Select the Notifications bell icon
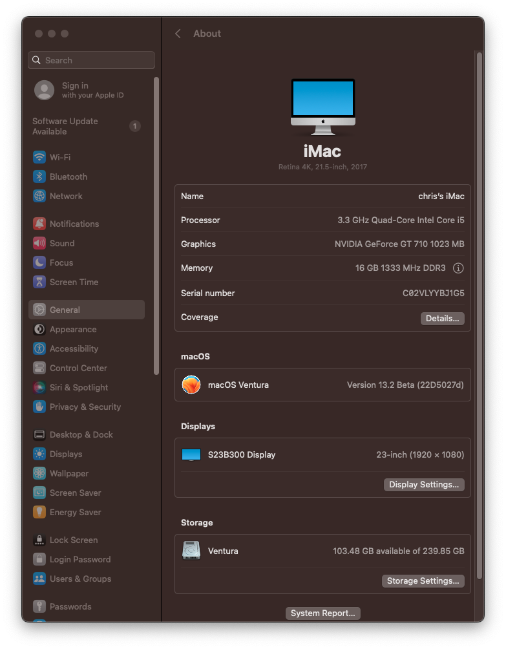Screen dimensions: 506x649 coord(39,224)
